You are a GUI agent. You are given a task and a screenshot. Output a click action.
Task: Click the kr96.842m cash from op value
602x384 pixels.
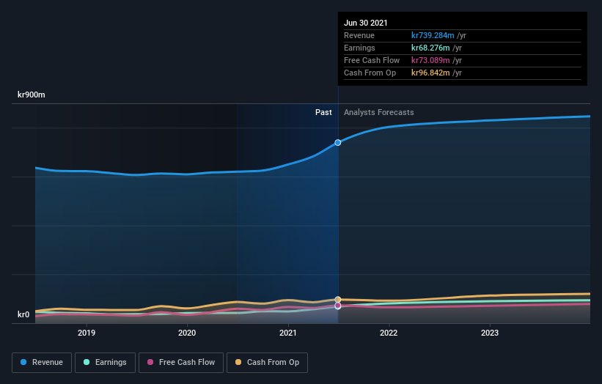coord(430,73)
